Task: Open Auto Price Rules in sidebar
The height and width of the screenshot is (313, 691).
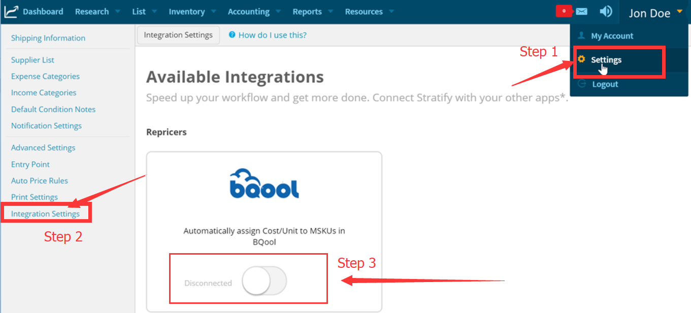Action: pos(40,181)
